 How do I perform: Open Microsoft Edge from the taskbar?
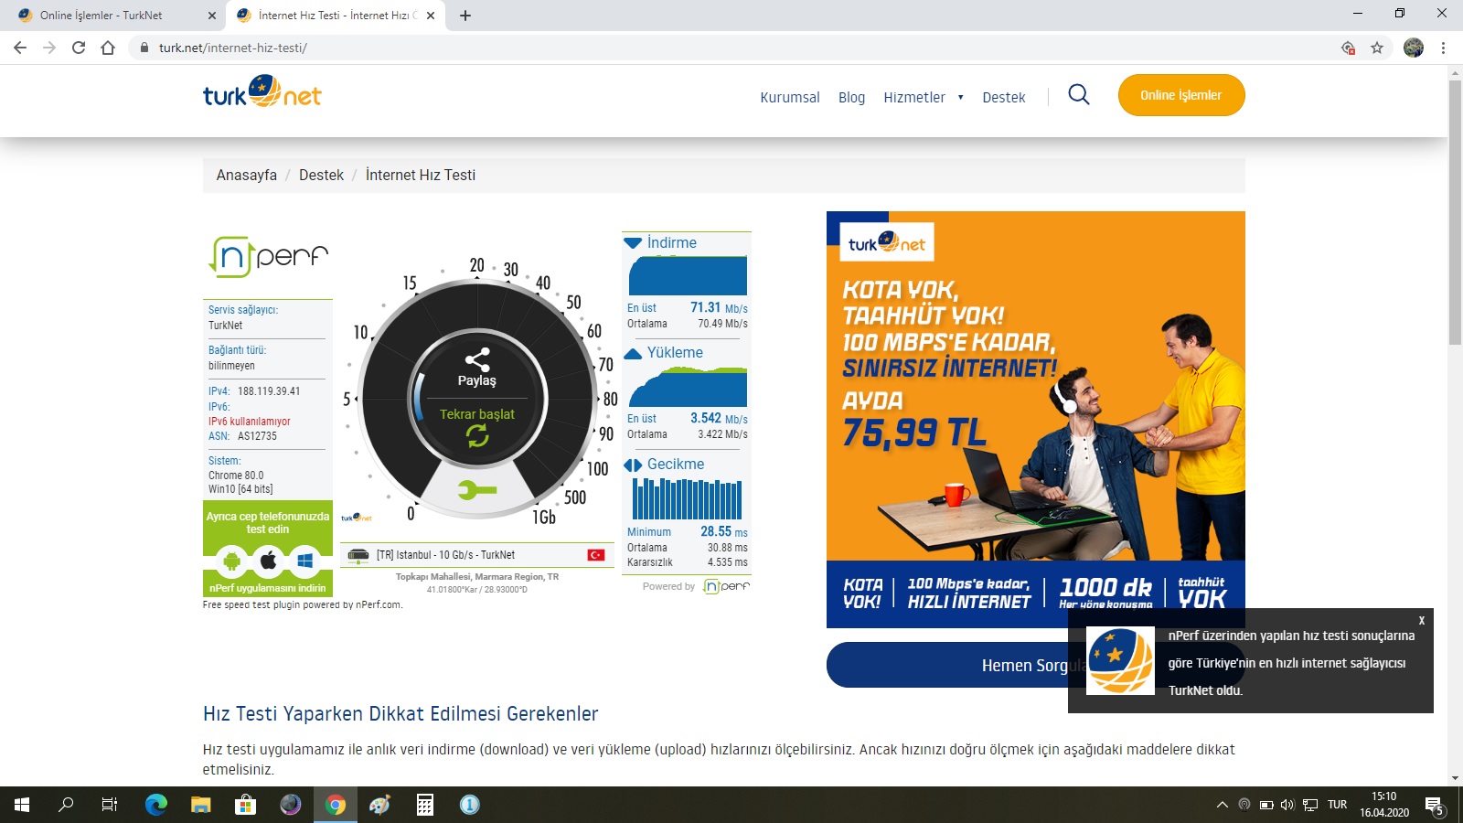[x=156, y=805]
